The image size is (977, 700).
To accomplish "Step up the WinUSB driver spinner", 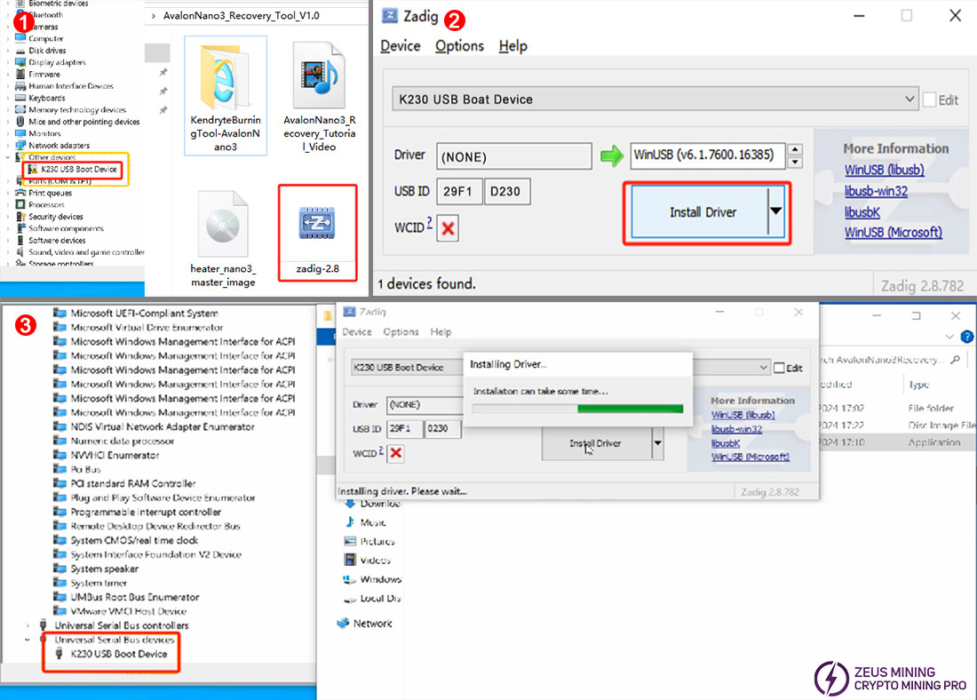I will point(796,150).
